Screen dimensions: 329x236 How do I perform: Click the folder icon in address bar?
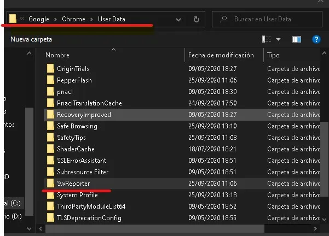[13, 19]
